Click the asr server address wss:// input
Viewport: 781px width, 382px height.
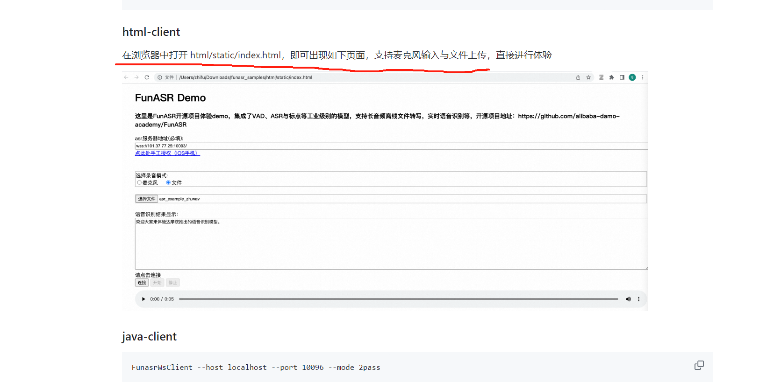point(391,146)
